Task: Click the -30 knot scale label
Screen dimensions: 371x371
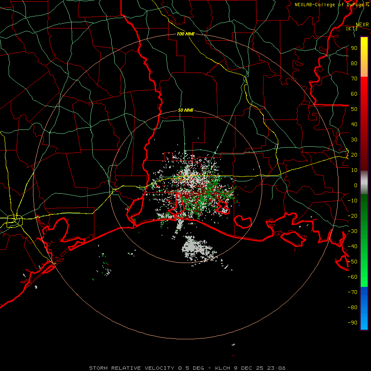Action: (x=352, y=231)
